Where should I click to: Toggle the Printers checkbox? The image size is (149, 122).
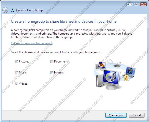(52, 72)
